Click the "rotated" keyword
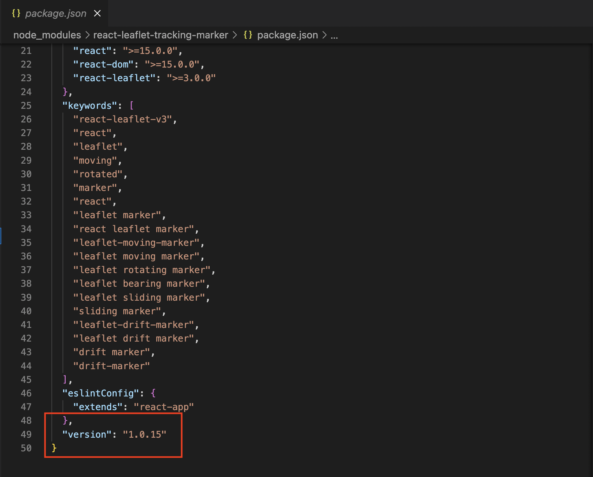Screen dimensions: 593x477 click(98, 174)
